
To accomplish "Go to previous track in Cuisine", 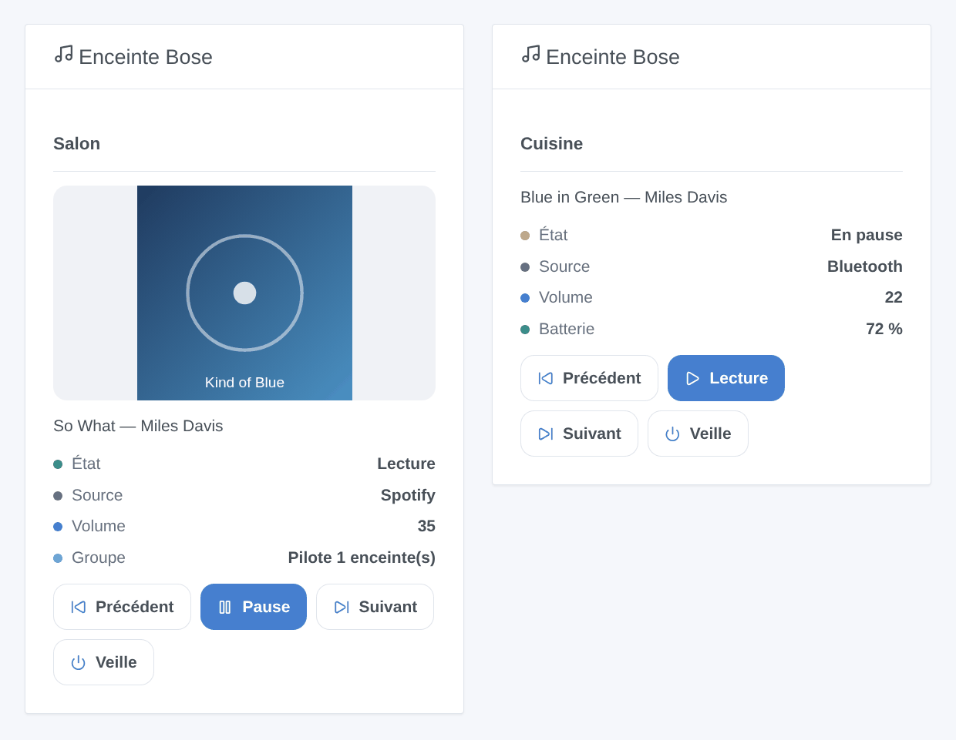I will tap(589, 378).
